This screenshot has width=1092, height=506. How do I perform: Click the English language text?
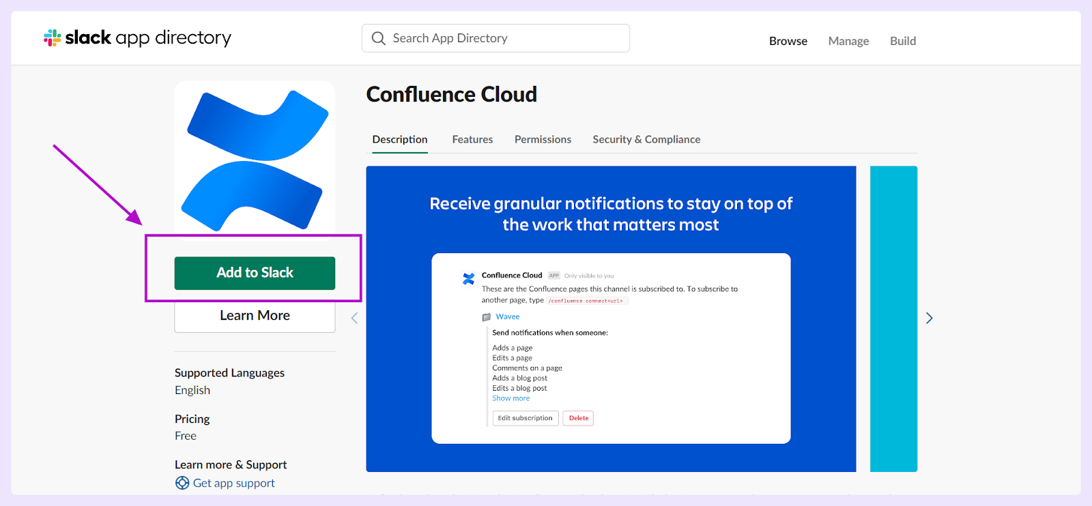[x=192, y=390]
